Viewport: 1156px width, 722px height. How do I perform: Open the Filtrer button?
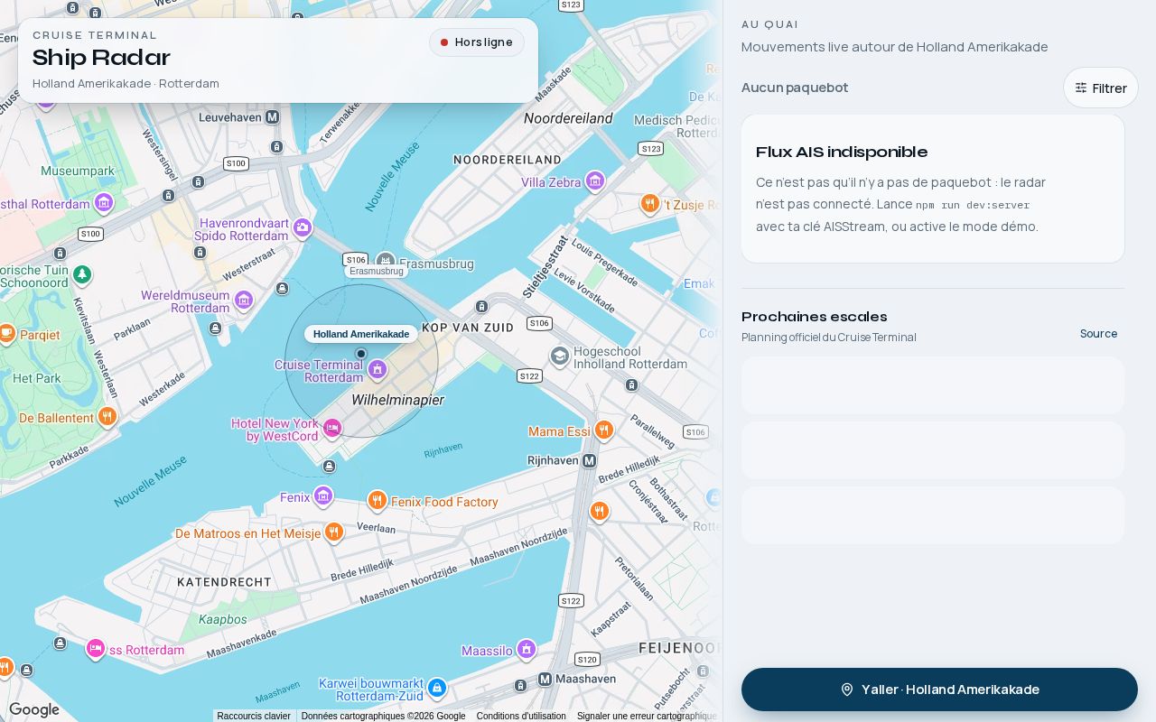1100,88
